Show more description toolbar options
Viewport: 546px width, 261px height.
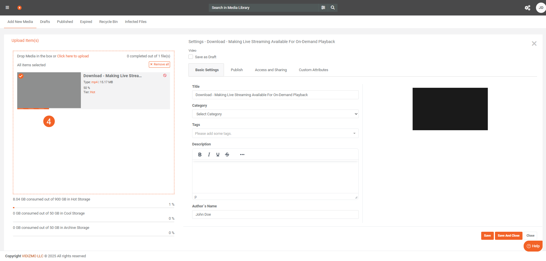point(242,155)
